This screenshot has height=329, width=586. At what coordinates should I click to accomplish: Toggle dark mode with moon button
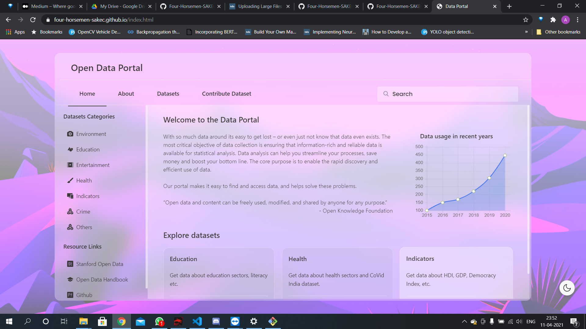[x=567, y=288]
